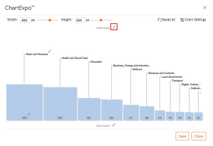Click pencil icon above the 180 value

tap(28, 115)
